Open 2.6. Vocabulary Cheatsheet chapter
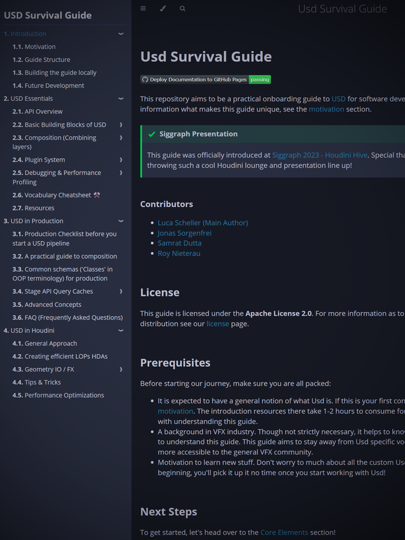 tap(56, 195)
